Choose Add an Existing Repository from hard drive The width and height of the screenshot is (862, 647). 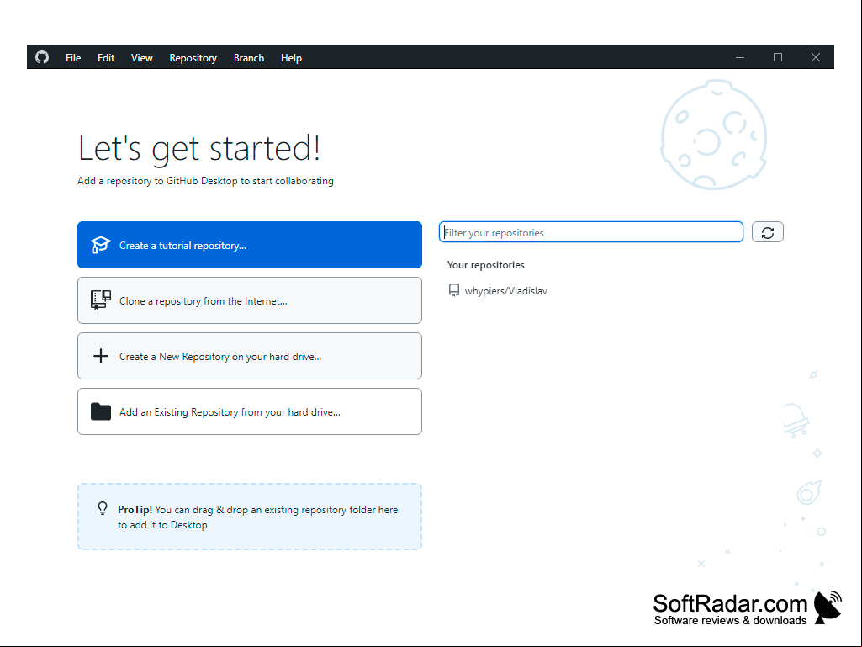point(250,411)
